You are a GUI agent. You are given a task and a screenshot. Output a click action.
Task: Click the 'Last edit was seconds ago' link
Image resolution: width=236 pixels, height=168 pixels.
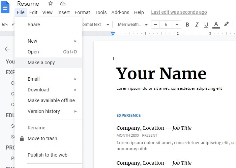pyautogui.click(x=179, y=12)
